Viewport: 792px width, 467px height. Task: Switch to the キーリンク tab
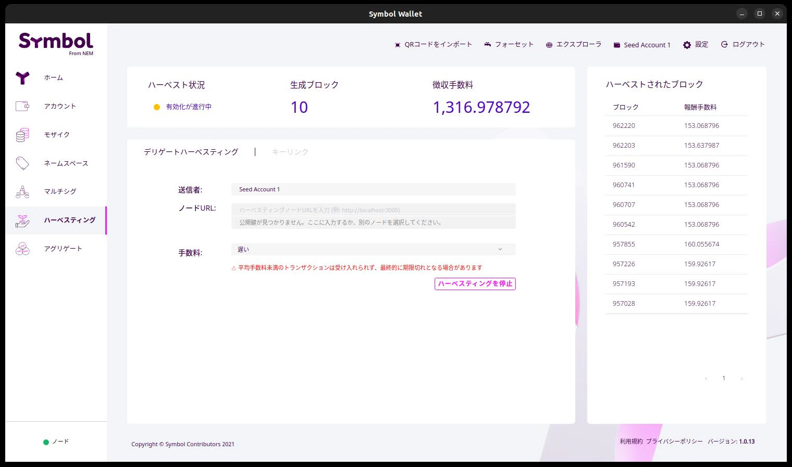point(290,152)
